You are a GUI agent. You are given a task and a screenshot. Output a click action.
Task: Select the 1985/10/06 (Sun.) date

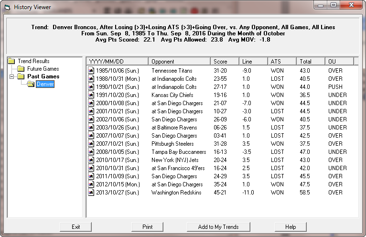(x=118, y=71)
